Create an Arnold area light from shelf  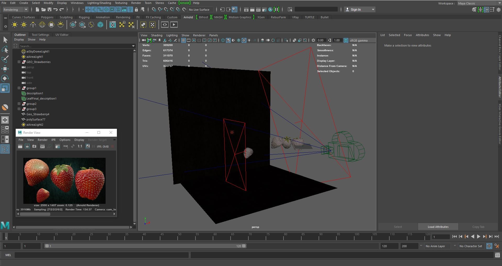[x=15, y=25]
